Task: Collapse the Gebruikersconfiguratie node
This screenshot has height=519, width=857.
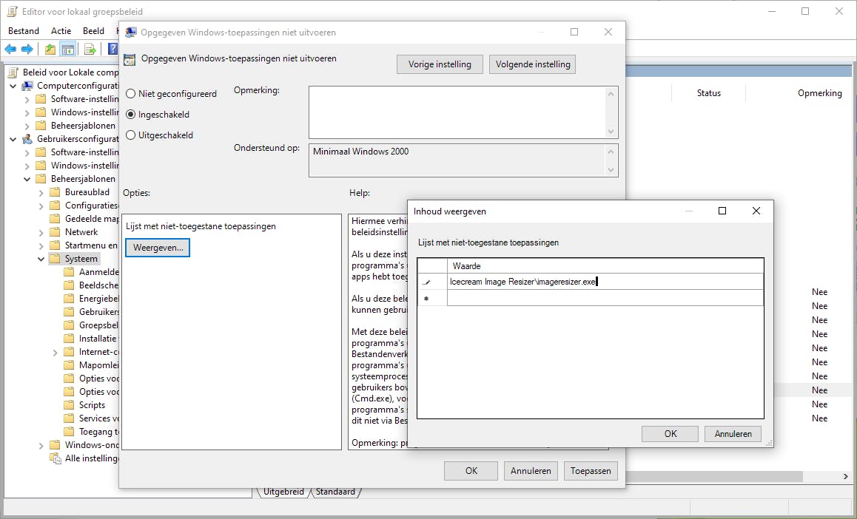Action: tap(13, 139)
